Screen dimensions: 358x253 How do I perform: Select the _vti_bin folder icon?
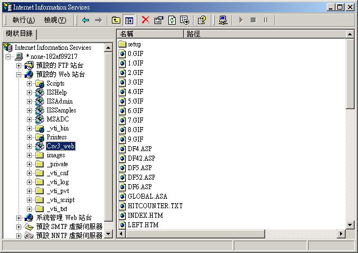coord(40,128)
